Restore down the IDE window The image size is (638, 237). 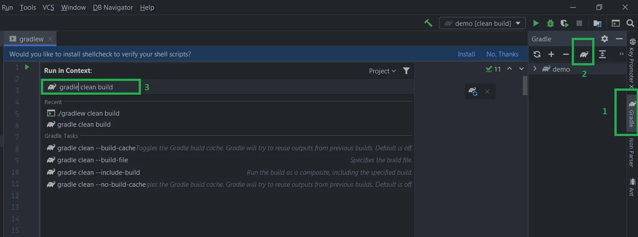(x=599, y=7)
